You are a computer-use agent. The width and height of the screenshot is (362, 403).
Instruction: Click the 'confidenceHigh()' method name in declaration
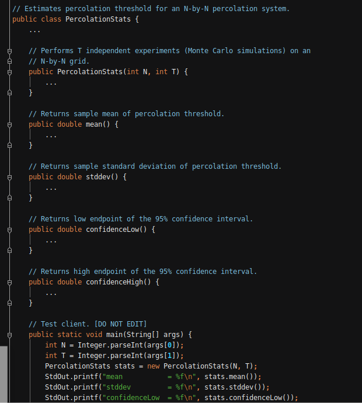tap(119, 282)
